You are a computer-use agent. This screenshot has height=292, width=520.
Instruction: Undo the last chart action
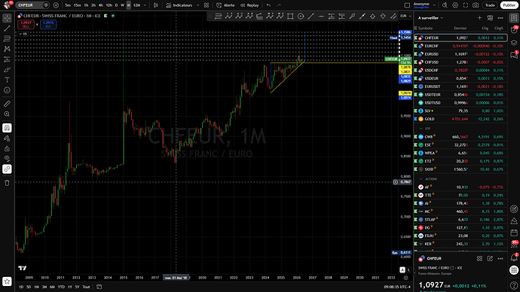[x=268, y=5]
